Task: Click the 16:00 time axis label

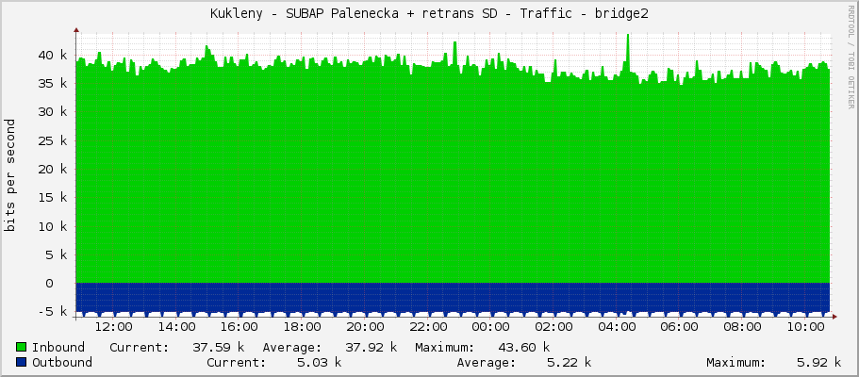Action: pos(239,327)
